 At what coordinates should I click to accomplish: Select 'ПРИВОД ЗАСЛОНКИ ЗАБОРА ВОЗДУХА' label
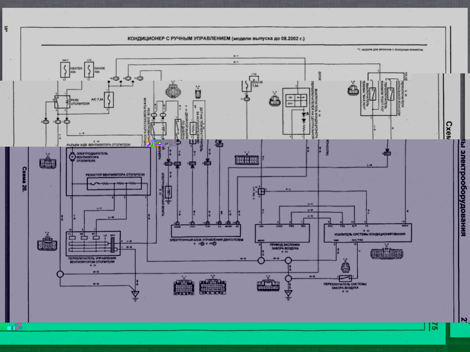[285, 246]
